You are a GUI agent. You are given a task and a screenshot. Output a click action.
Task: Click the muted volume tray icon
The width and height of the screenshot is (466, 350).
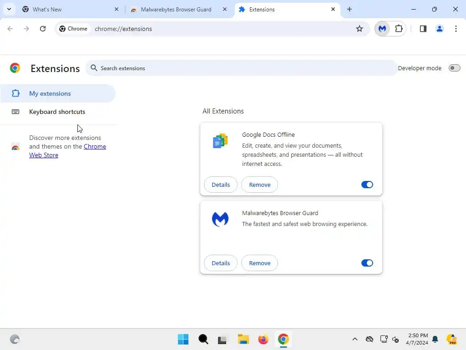395,339
